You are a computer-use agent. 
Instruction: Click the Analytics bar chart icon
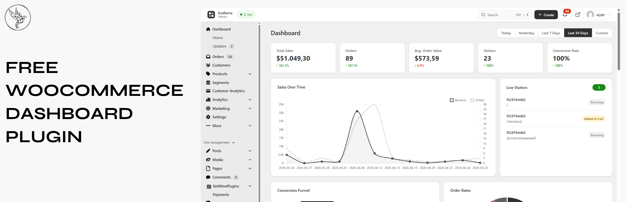click(x=208, y=100)
